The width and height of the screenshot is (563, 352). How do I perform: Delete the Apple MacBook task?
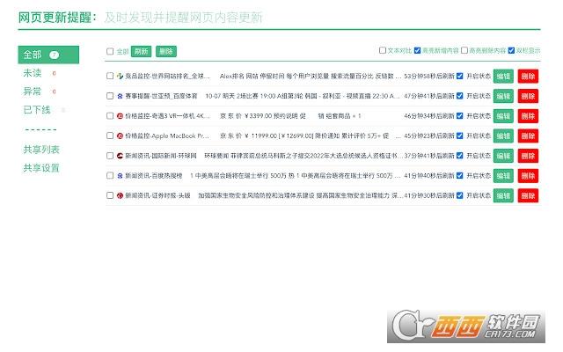pos(528,136)
